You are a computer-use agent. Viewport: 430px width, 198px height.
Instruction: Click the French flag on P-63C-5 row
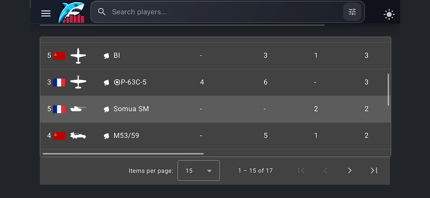click(59, 82)
